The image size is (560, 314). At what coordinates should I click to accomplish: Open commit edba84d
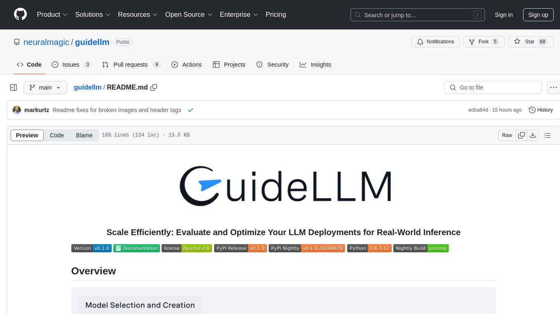pos(478,110)
